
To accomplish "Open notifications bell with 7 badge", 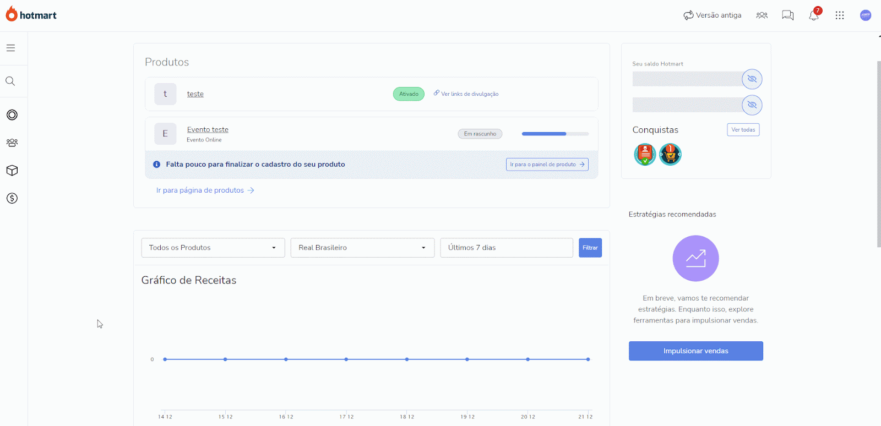I will [814, 14].
